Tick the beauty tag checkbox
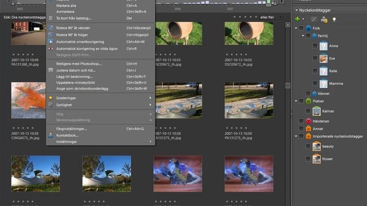 (308, 146)
